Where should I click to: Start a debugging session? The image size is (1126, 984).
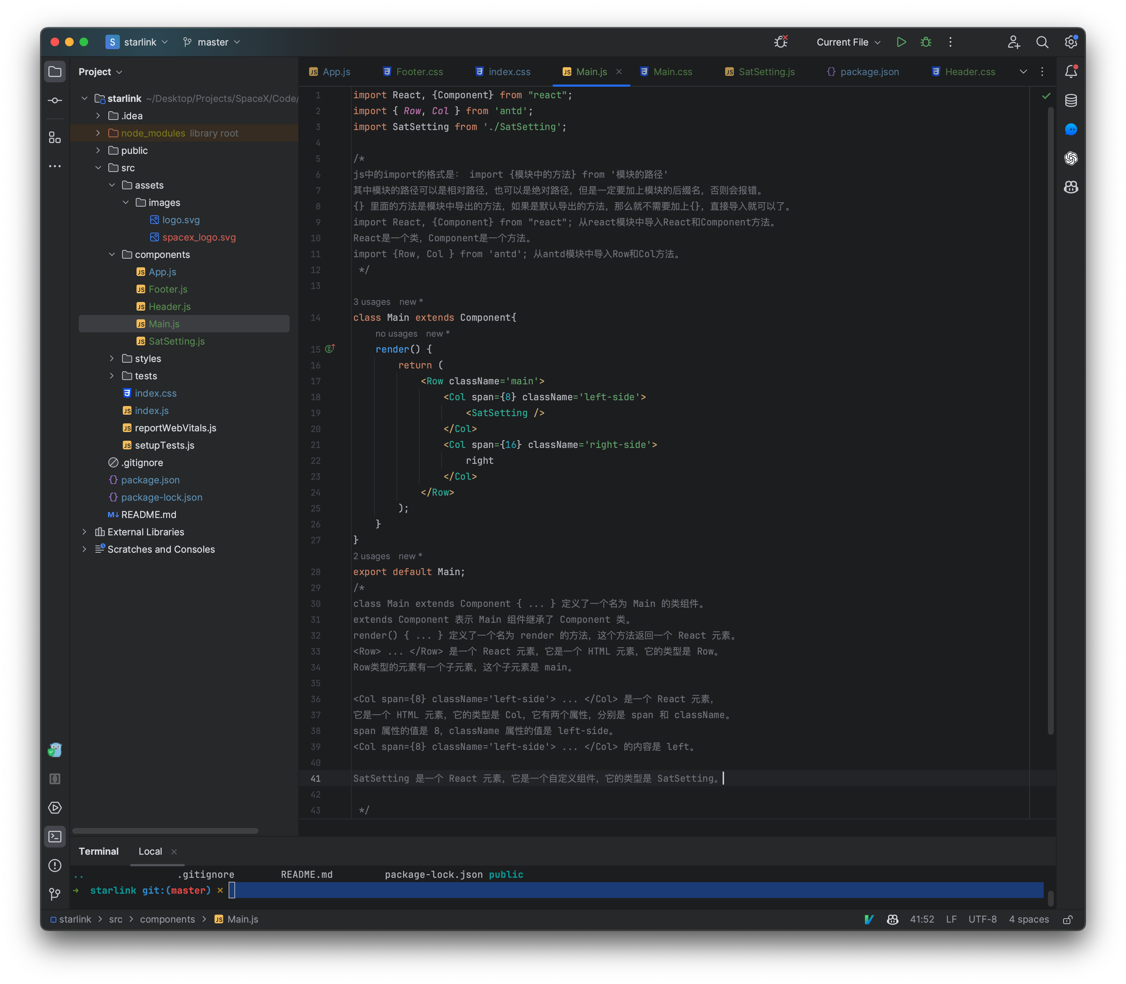pyautogui.click(x=926, y=42)
